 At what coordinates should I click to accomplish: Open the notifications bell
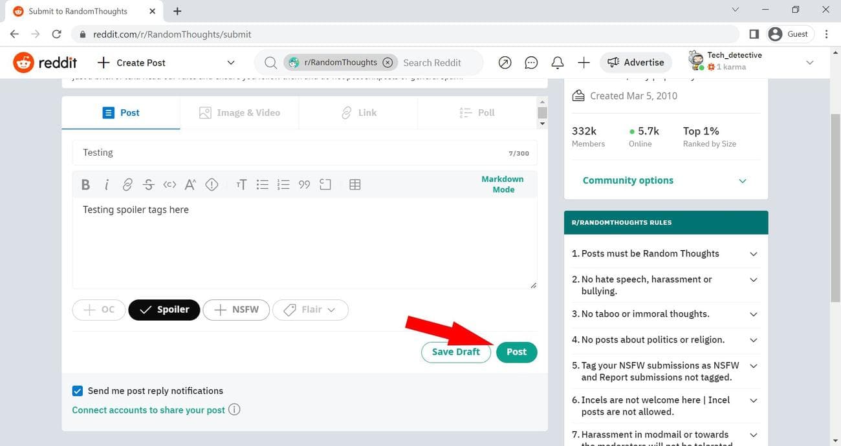[x=557, y=63]
